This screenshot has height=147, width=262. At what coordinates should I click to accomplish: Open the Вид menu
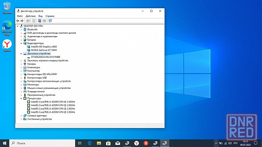(40, 16)
